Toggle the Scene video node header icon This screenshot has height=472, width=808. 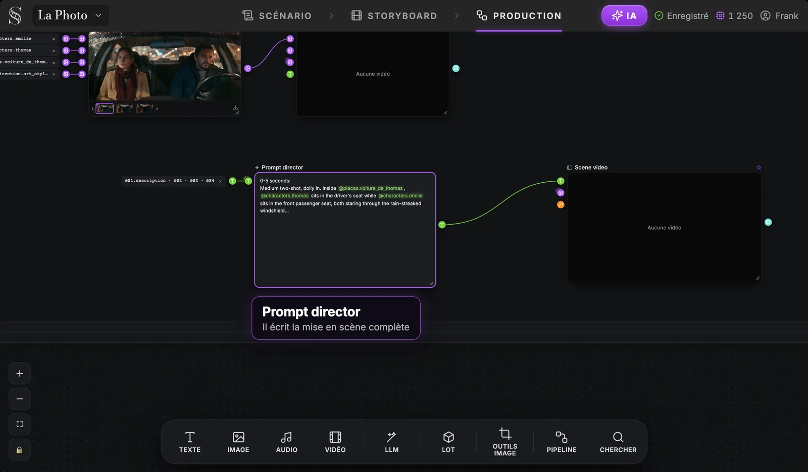pos(570,168)
